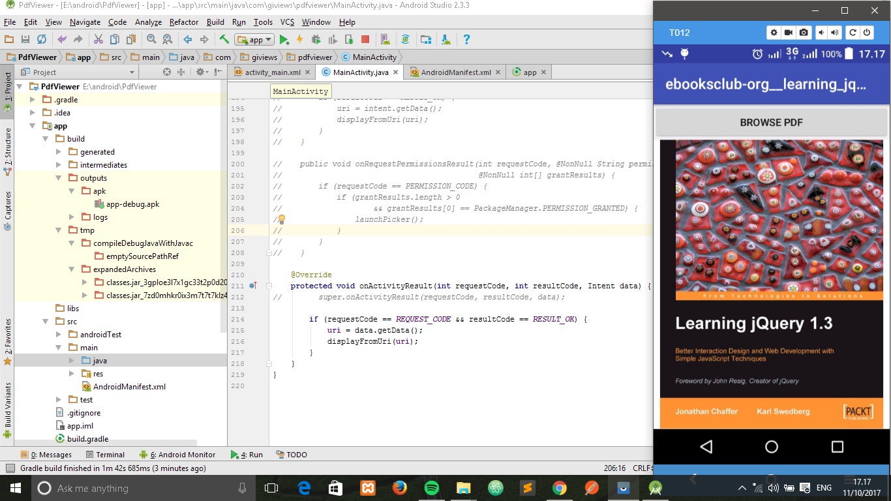Switch to the app editor tab
The width and height of the screenshot is (891, 501).
click(530, 72)
